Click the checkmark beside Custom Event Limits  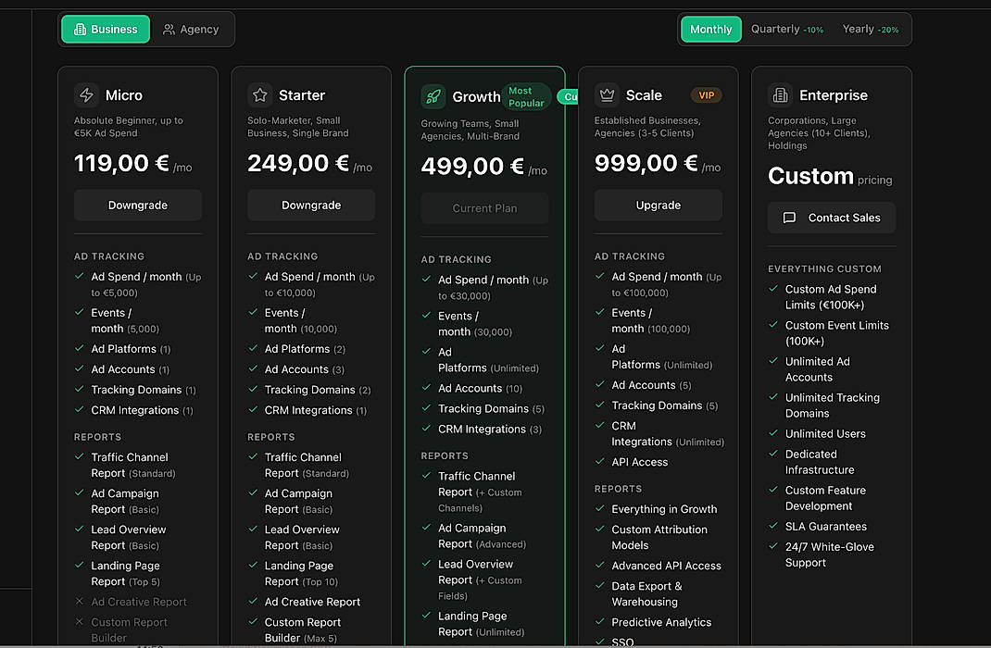[x=773, y=325]
